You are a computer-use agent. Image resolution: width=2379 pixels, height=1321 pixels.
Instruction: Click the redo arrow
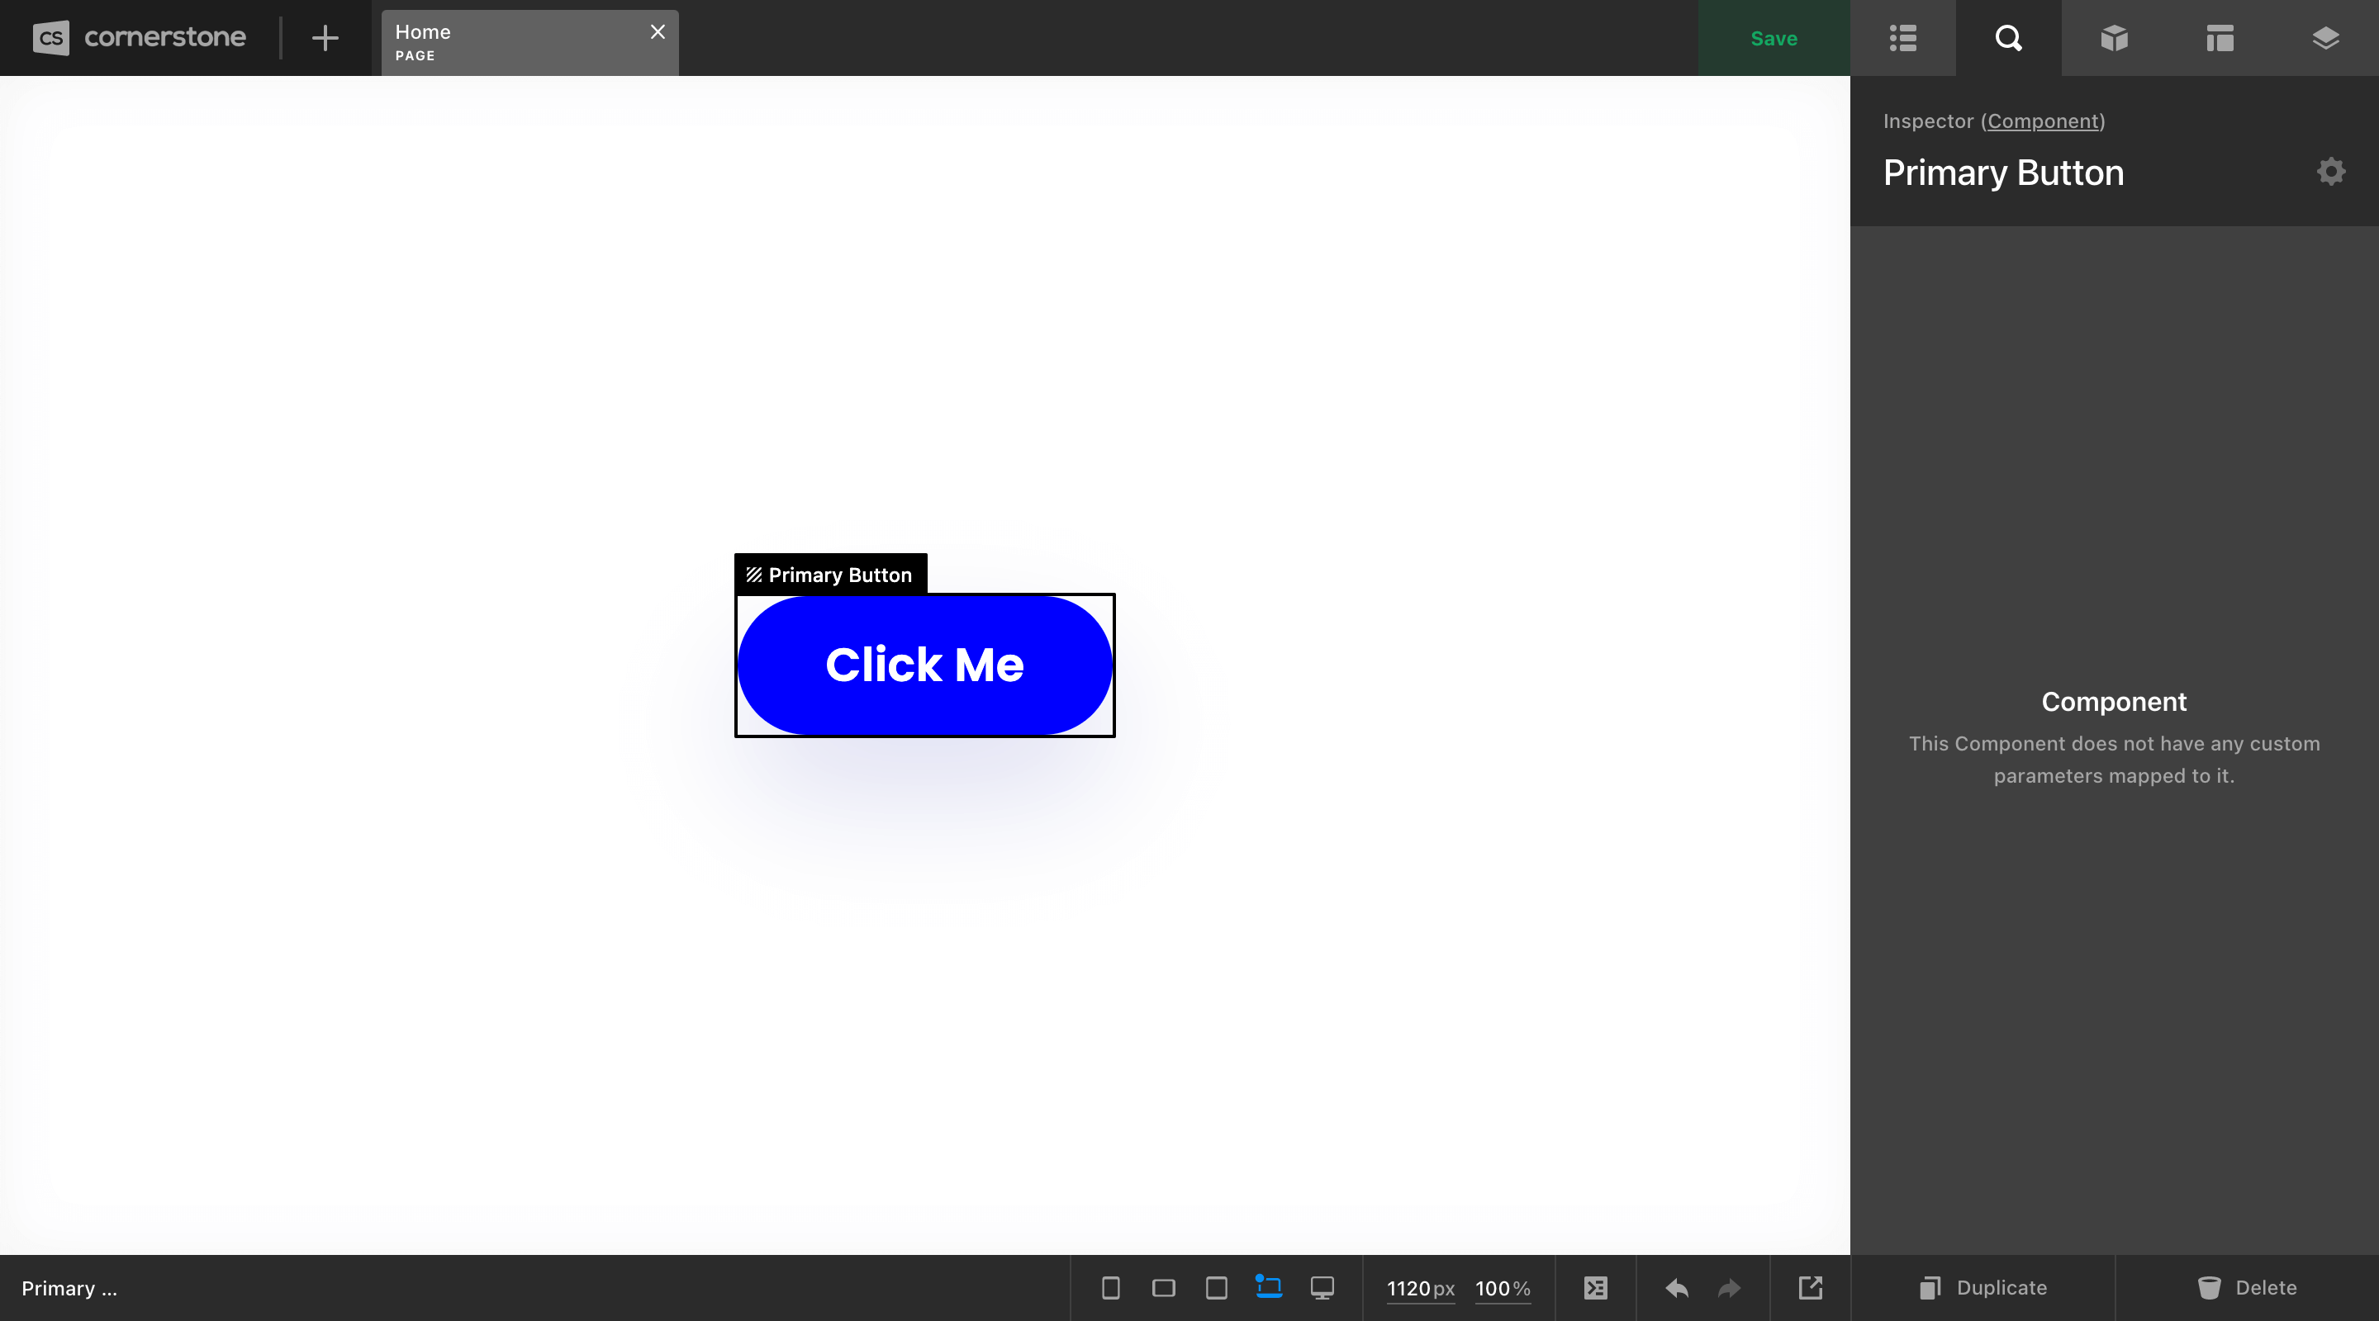click(x=1729, y=1288)
